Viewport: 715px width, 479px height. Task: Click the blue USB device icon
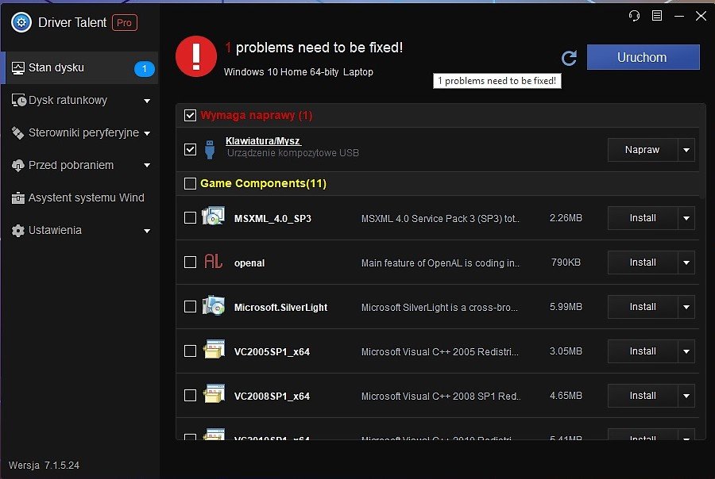tap(210, 149)
